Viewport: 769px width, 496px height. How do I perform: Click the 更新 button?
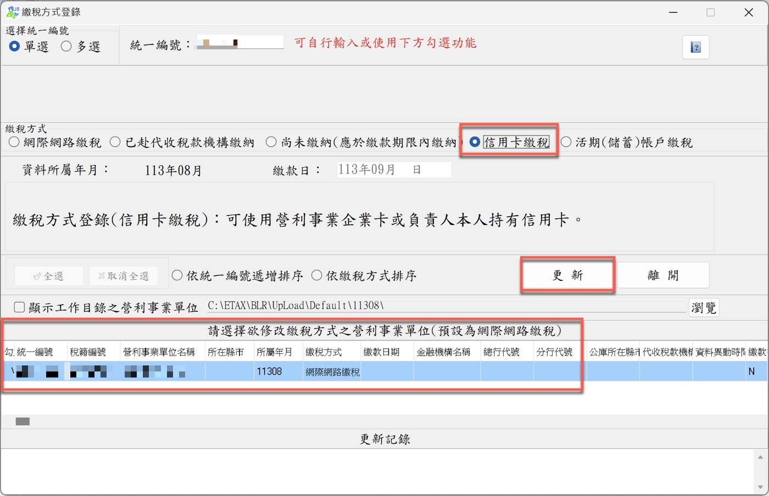click(x=567, y=275)
